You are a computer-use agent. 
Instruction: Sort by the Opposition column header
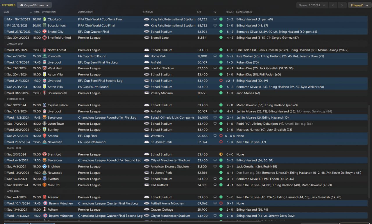pyautogui.click(x=49, y=12)
